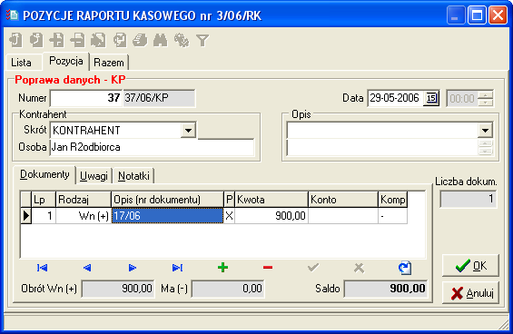This screenshot has height=334, width=513.
Task: Click the Anuluj cancel button
Action: click(470, 293)
